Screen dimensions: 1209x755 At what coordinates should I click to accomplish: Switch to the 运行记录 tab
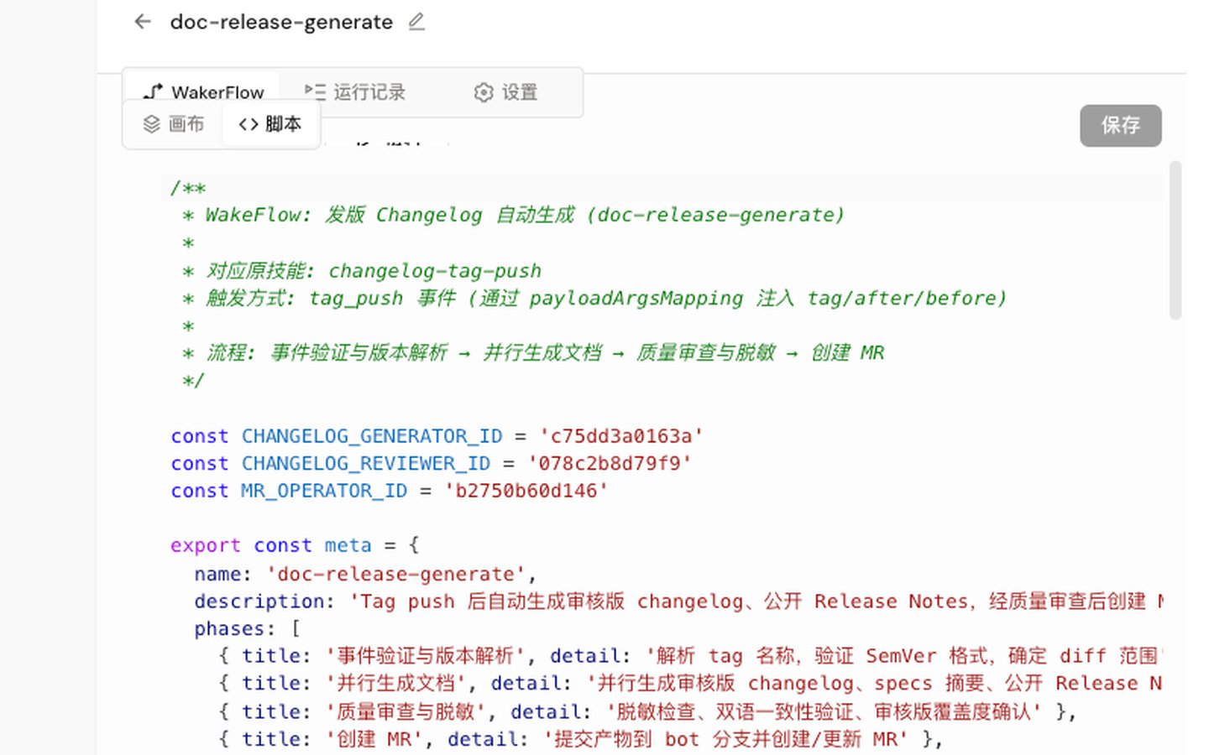pos(355,91)
